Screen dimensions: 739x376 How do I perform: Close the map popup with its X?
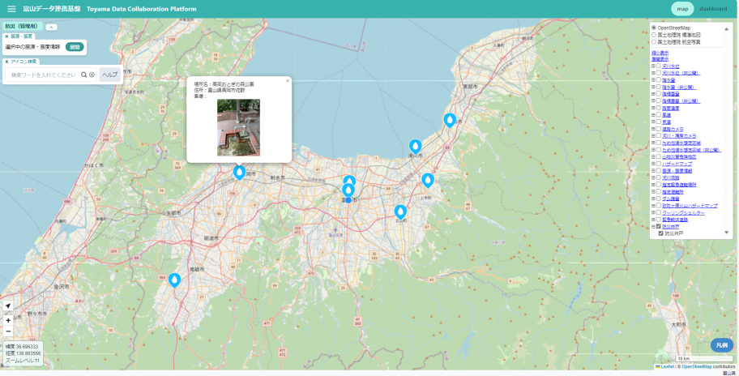(x=287, y=81)
